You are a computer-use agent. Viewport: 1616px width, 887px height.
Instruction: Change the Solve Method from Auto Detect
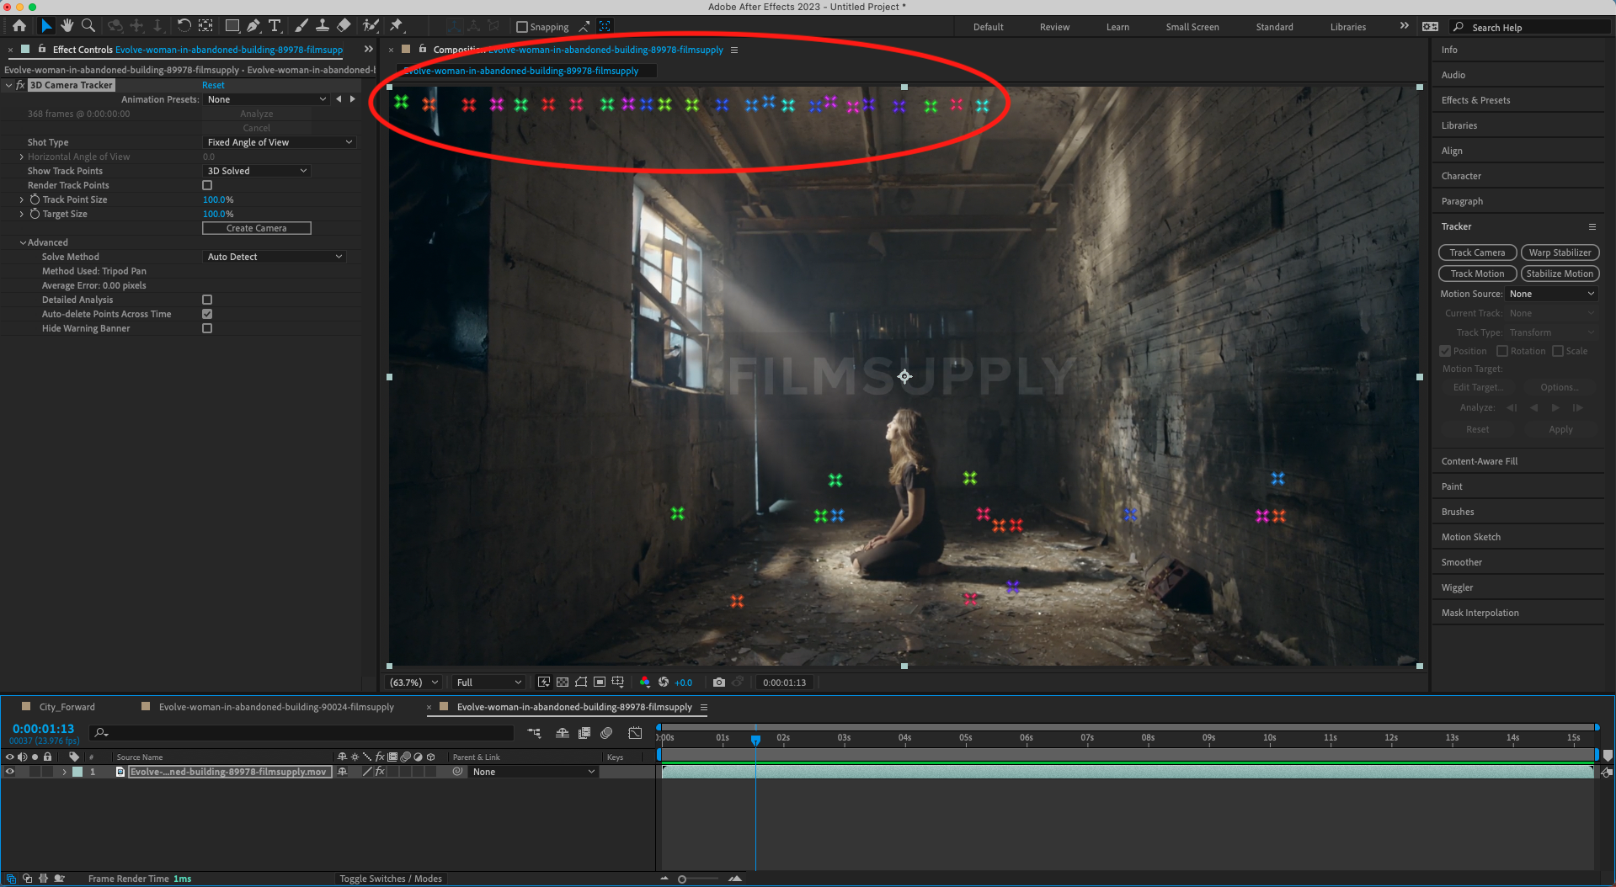(275, 257)
